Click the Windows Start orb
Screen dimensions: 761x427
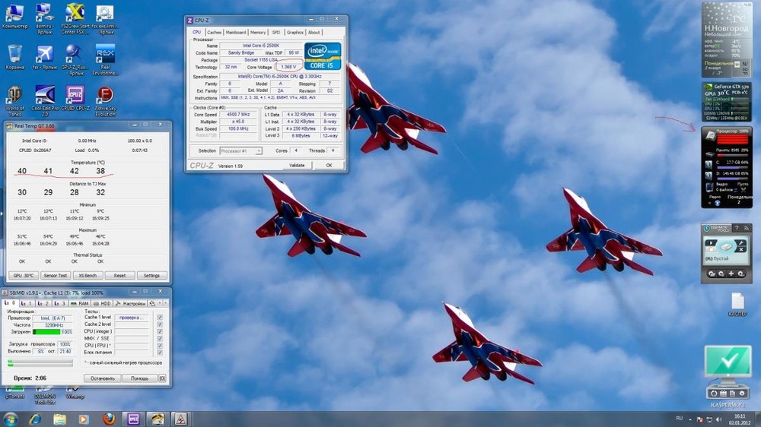tap(11, 419)
